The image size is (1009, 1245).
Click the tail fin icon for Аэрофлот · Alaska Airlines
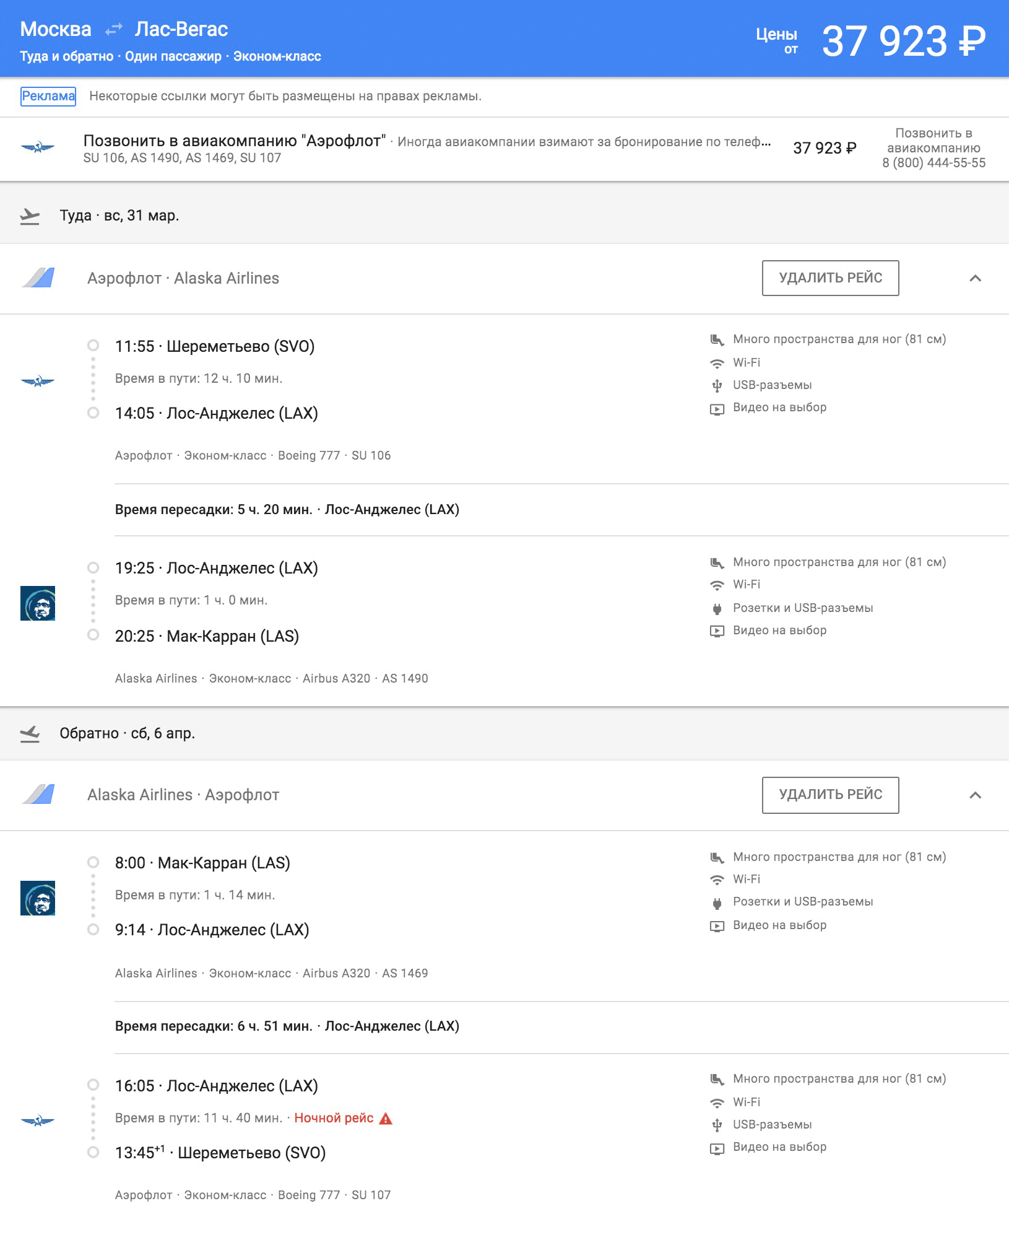point(38,277)
